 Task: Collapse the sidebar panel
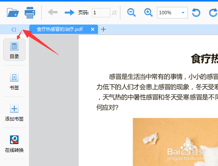coord(14,29)
